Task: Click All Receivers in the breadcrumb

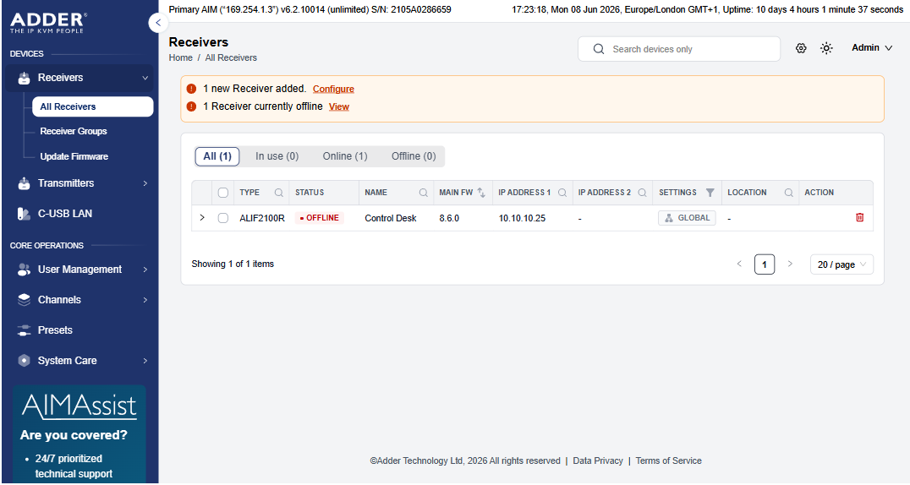Action: (x=231, y=58)
